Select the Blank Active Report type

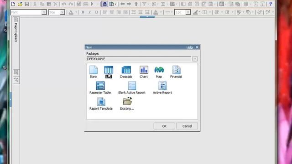click(132, 88)
